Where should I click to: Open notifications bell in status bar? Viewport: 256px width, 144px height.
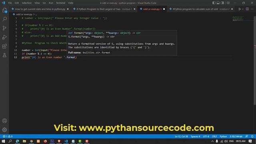point(252,136)
